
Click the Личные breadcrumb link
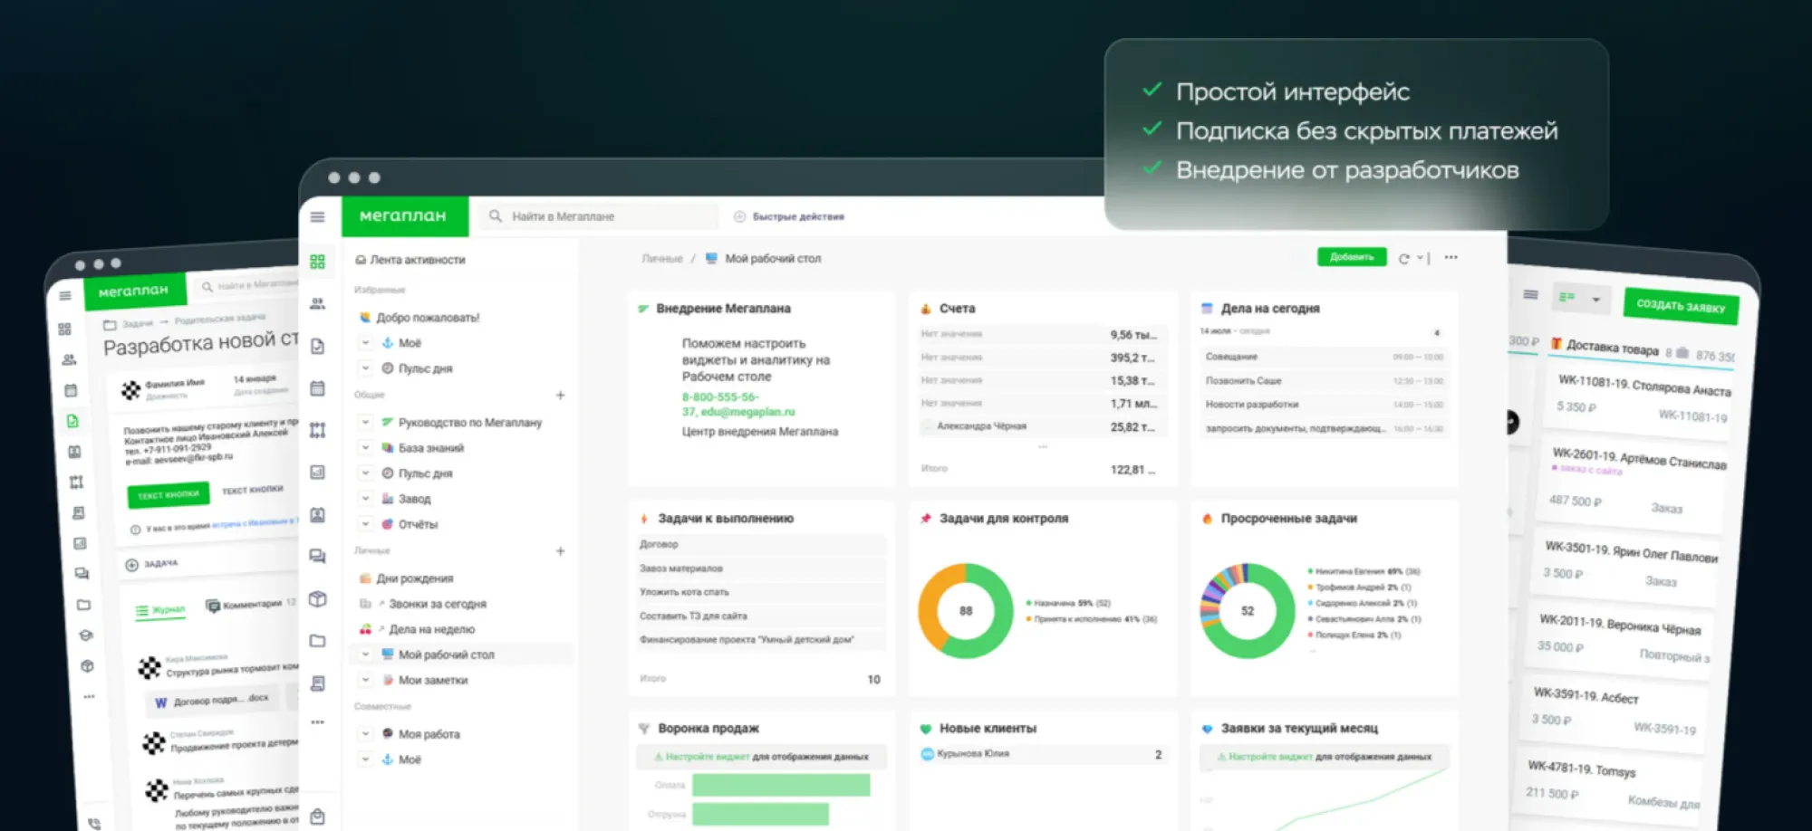point(662,259)
